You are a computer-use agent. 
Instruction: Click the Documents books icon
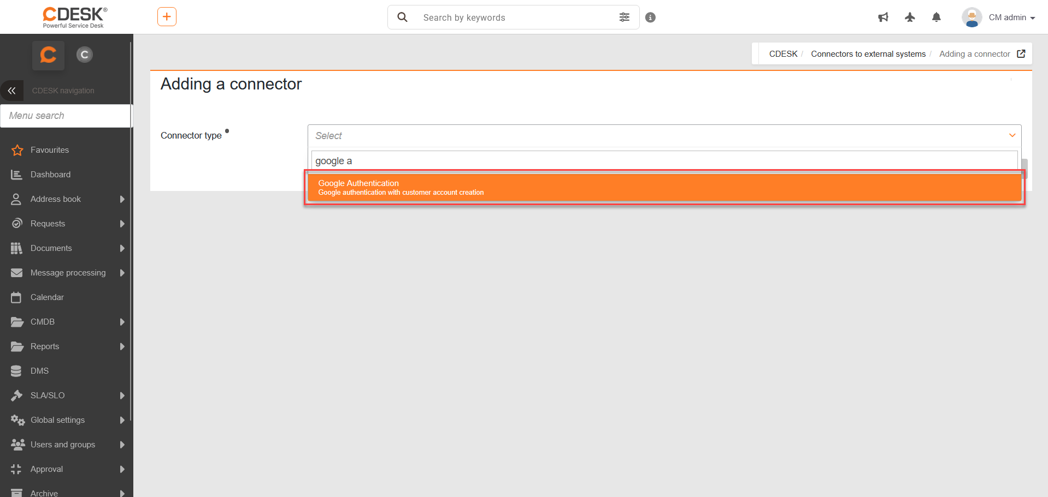click(16, 248)
